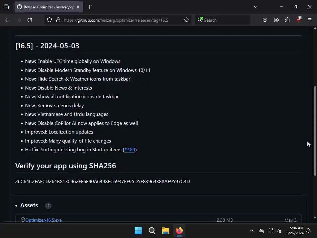This screenshot has height=238, width=317.
Task: Open the Extensions puzzle icon
Action: tap(287, 20)
